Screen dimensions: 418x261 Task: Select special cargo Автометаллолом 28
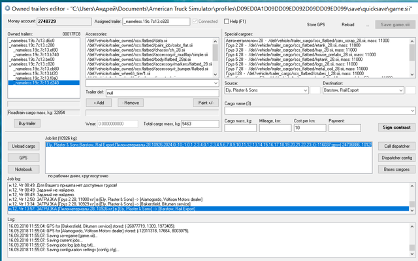click(x=317, y=41)
